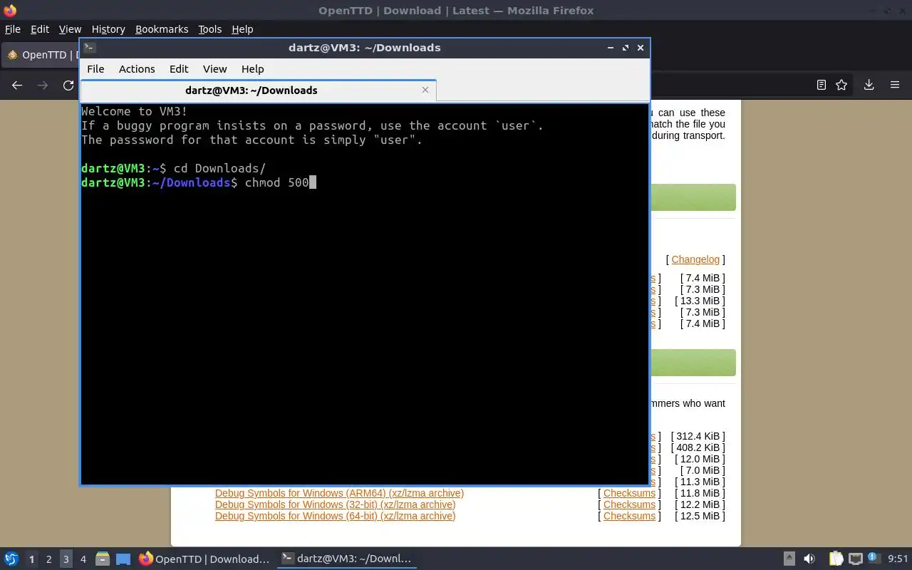Screen dimensions: 912x570
Task: Click the volume speaker icon in system tray
Action: 809,559
